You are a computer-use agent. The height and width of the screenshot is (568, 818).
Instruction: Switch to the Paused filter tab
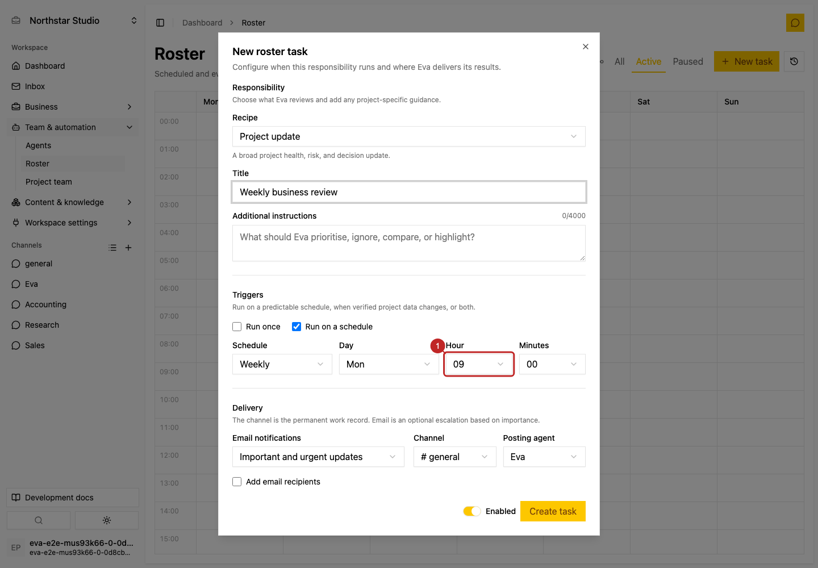688,61
